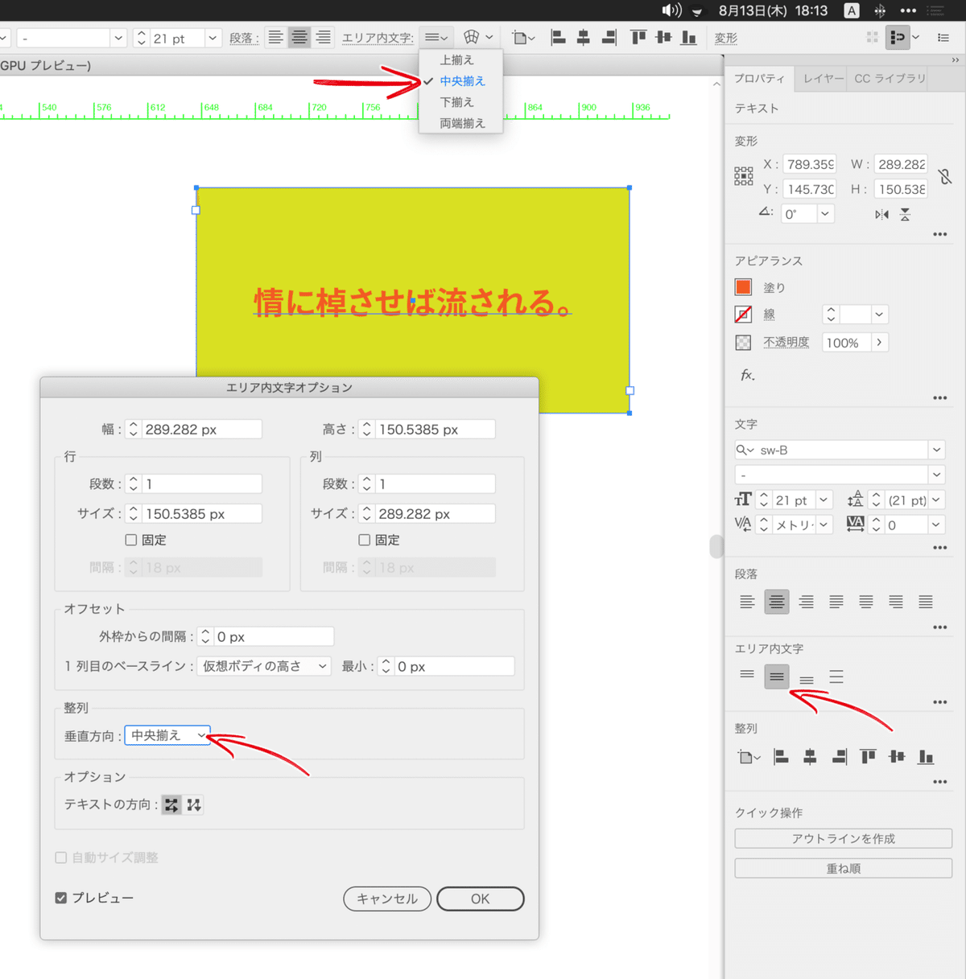Open エリア内文字 alignment dropdown in top bar
Image resolution: width=966 pixels, height=979 pixels.
coord(436,38)
